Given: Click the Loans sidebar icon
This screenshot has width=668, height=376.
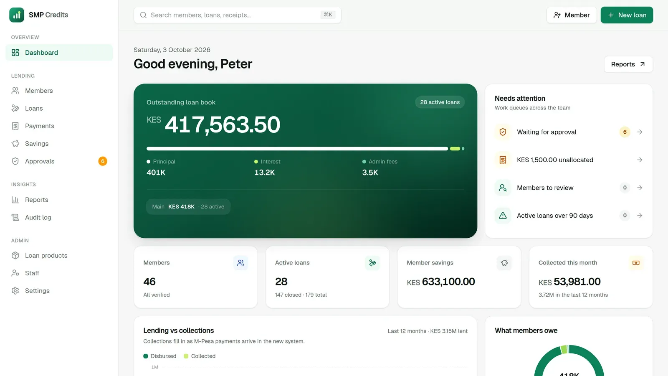Looking at the screenshot, I should point(15,108).
